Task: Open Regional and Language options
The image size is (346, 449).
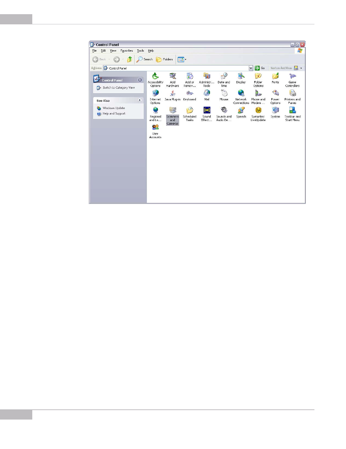Action: 155,114
